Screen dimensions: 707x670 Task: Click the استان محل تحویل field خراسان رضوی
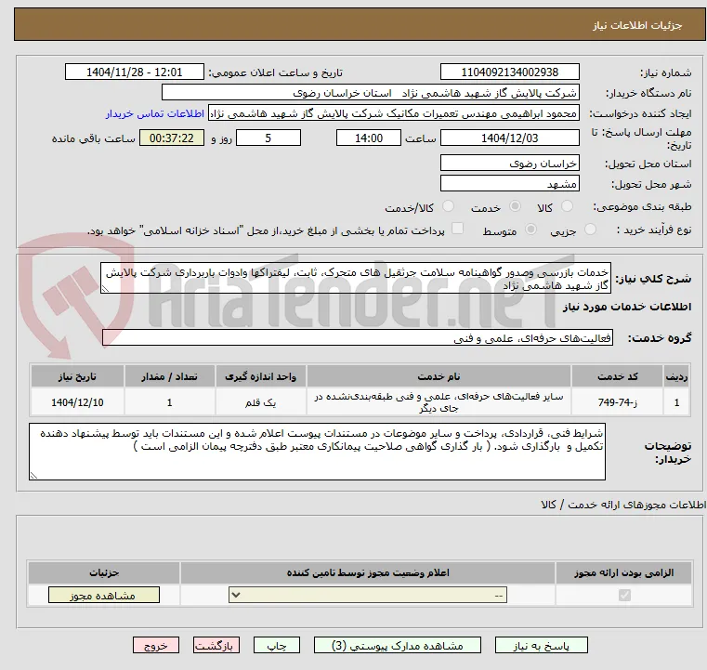(x=509, y=164)
